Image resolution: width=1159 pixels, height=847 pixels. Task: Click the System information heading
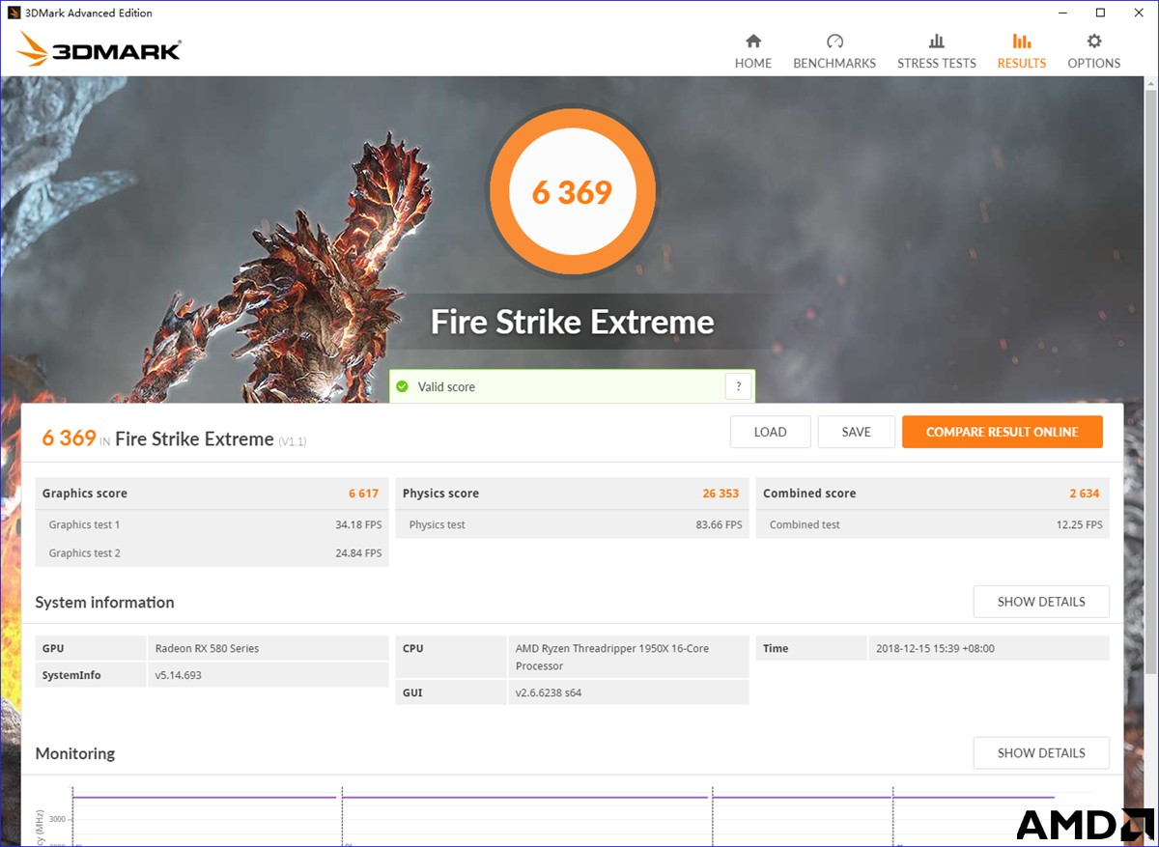point(104,602)
